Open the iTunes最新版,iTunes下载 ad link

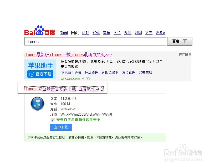(68, 55)
